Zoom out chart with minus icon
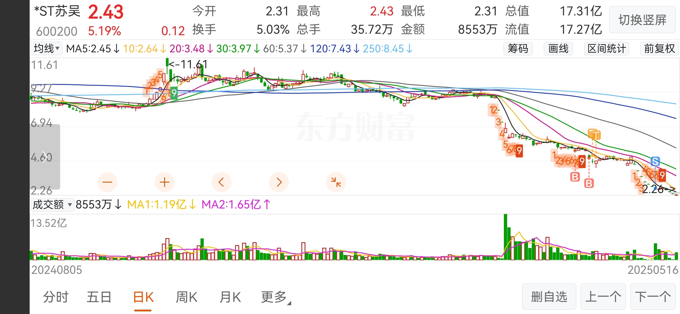 [107, 182]
